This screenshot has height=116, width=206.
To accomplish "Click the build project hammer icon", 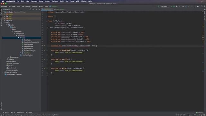I will click(x=159, y=6).
